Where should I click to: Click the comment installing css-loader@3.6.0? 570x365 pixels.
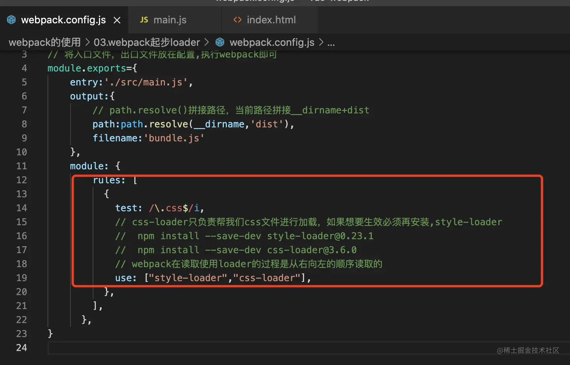pyautogui.click(x=236, y=250)
